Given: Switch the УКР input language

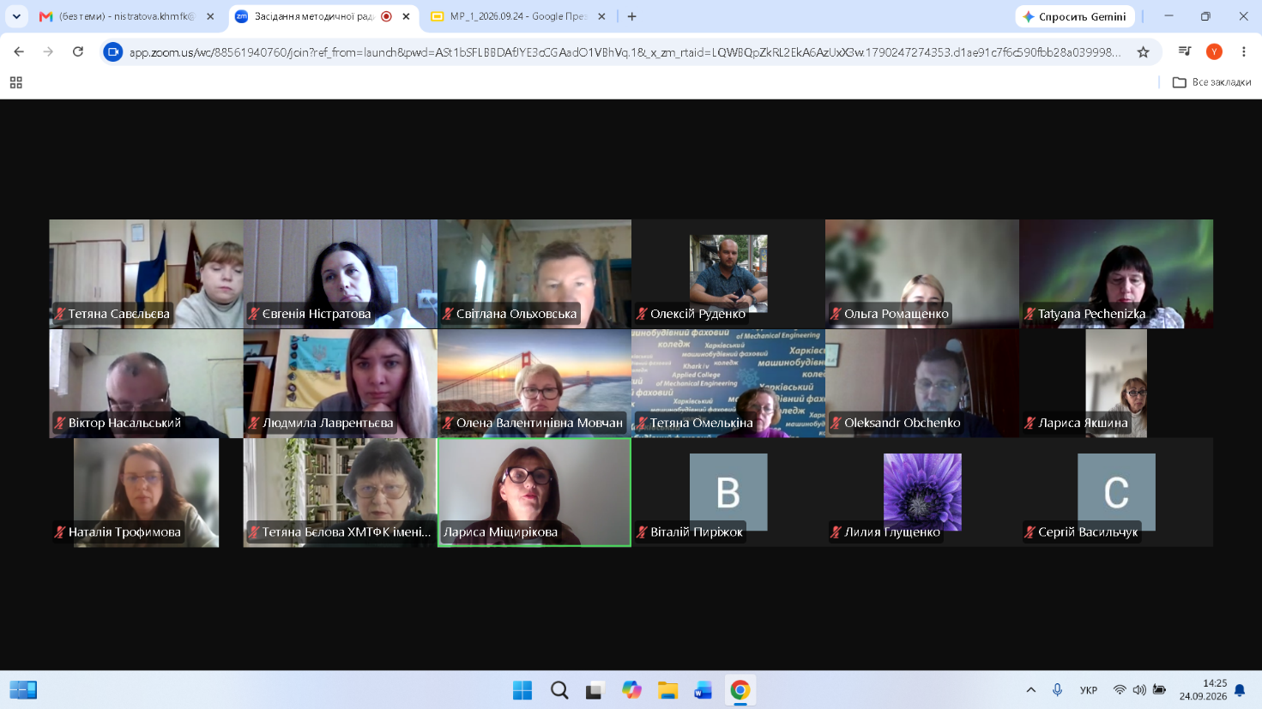Looking at the screenshot, I should (x=1089, y=690).
